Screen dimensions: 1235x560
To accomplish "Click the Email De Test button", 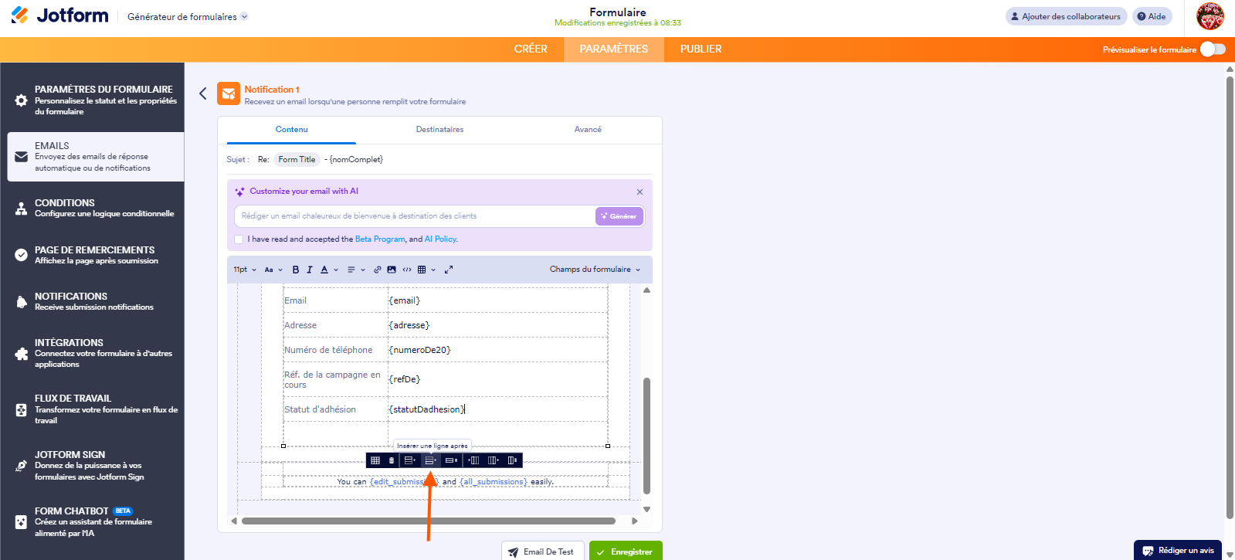I will click(543, 552).
